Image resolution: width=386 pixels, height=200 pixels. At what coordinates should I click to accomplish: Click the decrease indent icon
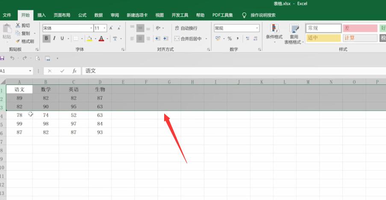click(x=158, y=38)
